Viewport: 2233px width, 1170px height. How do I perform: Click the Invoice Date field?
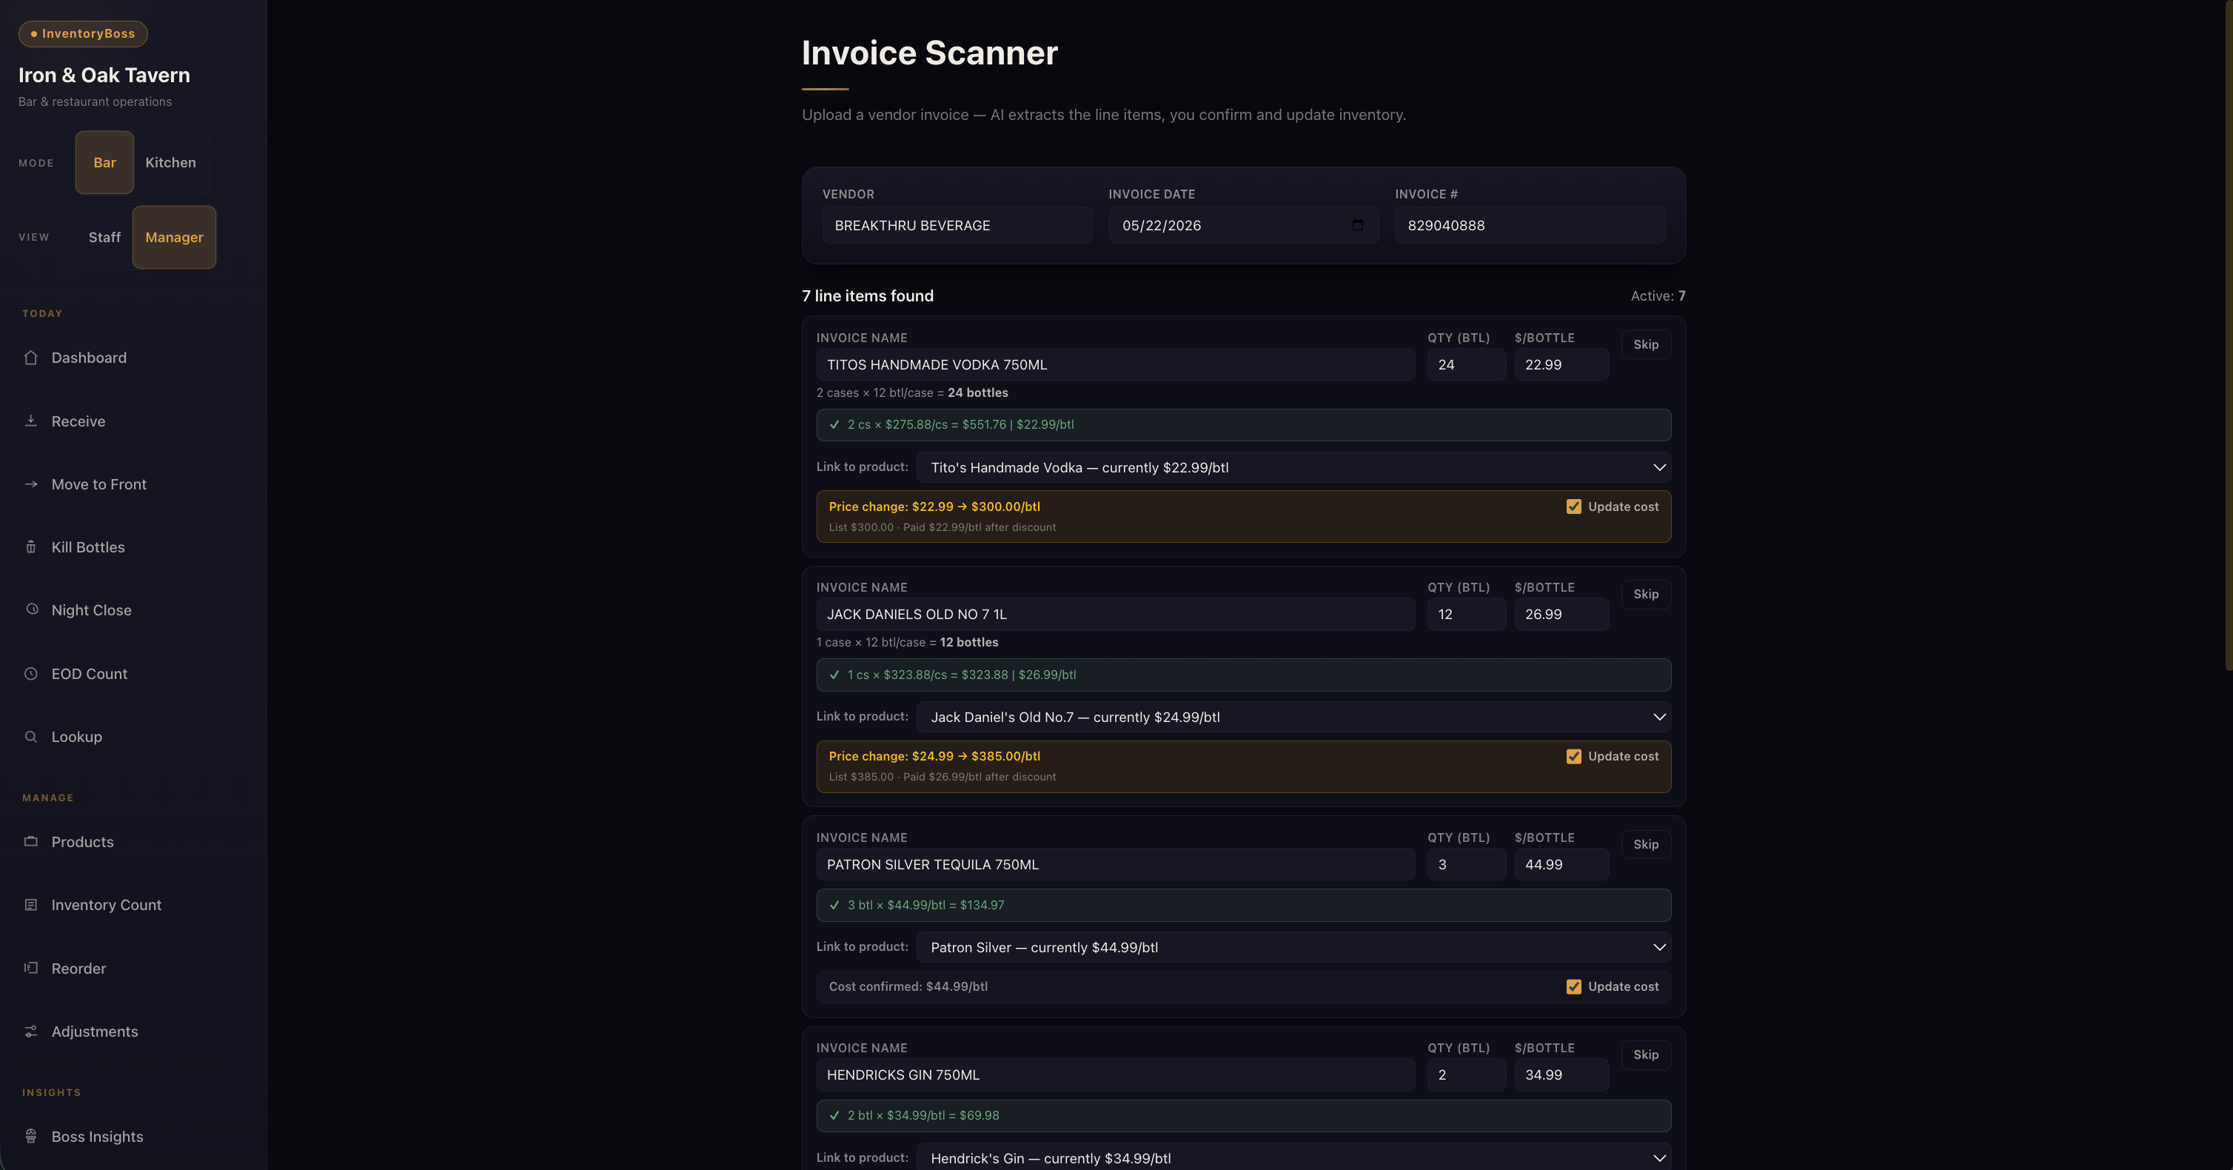coord(1243,226)
